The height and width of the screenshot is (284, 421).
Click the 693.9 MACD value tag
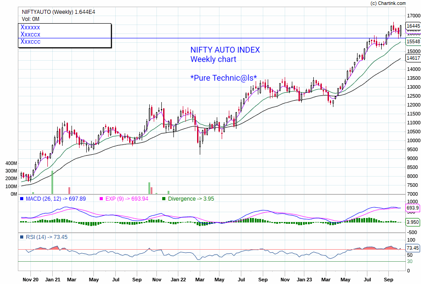pos(413,208)
